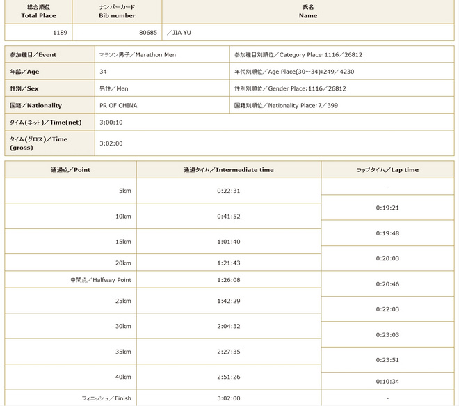The image size is (459, 406).
Task: Select the 40km intermediate time 2:51:26
Action: pyautogui.click(x=228, y=377)
